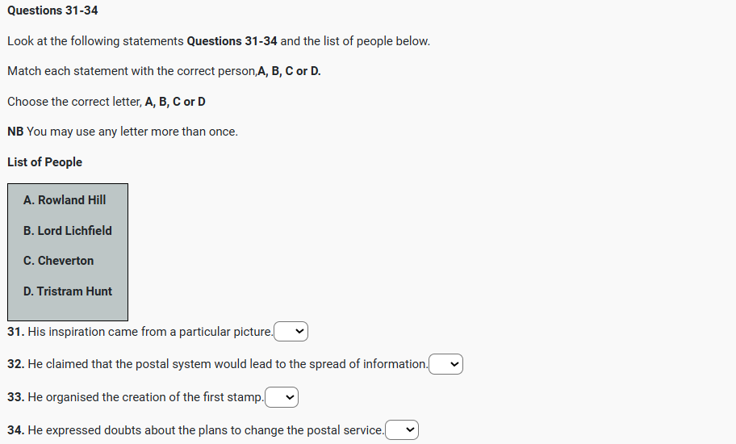736x444 pixels.
Task: Expand the question 33 answer dropdown
Action: [x=282, y=397]
